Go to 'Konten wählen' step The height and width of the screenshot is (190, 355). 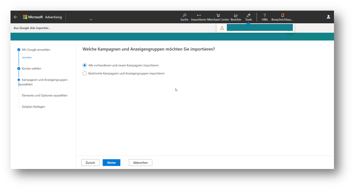[x=31, y=69]
